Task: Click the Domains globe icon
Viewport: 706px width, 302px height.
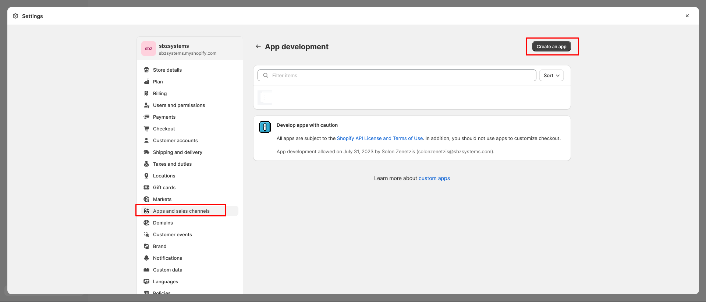Action: [146, 223]
